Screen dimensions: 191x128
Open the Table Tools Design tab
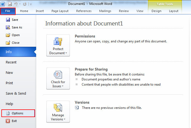156,11
